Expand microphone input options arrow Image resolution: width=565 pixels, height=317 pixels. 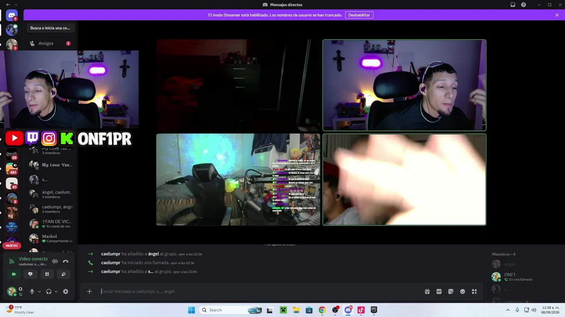pyautogui.click(x=39, y=291)
